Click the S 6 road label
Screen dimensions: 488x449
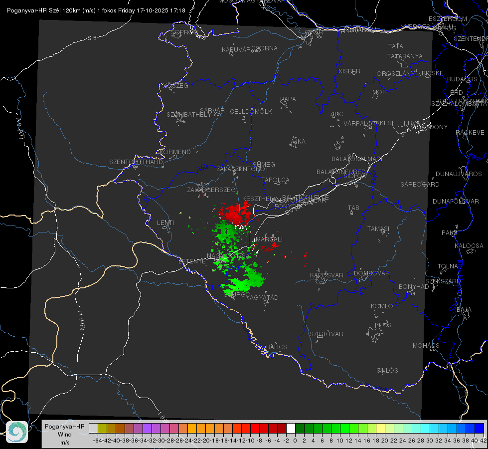[92, 38]
